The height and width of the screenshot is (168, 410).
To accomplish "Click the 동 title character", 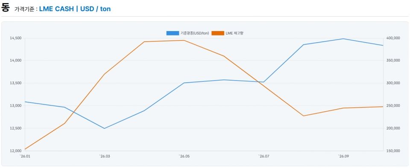I will coord(6,8).
